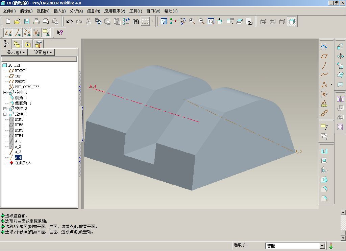This screenshot has height=251, width=346.
Task: Select the DTM1 plane in model tree
Action: click(x=19, y=119)
